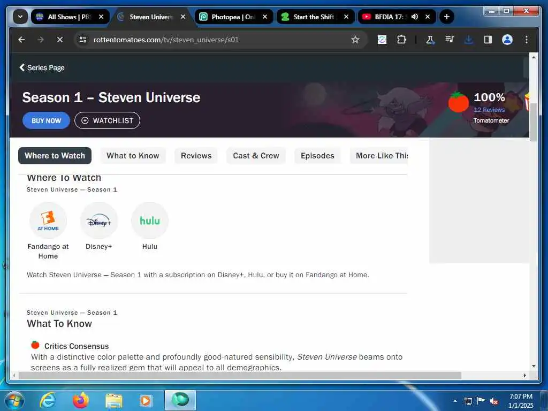Image resolution: width=548 pixels, height=411 pixels.
Task: Click the Tomatometer tomato icon
Action: pyautogui.click(x=458, y=102)
